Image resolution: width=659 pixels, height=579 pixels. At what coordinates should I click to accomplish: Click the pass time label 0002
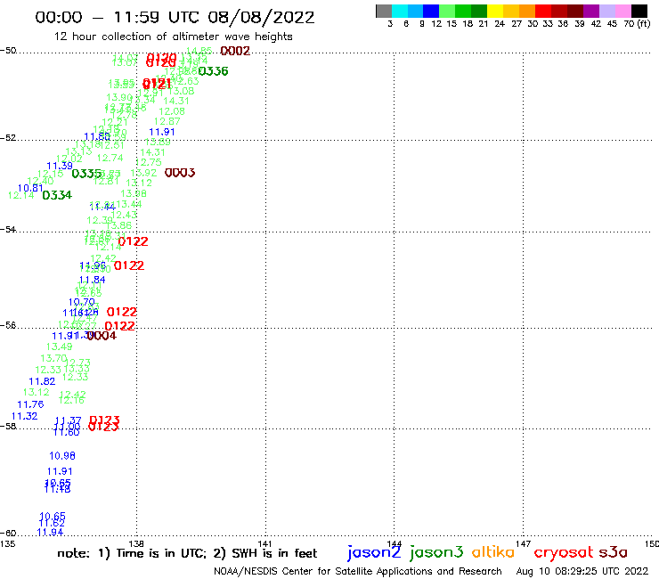[x=235, y=51]
